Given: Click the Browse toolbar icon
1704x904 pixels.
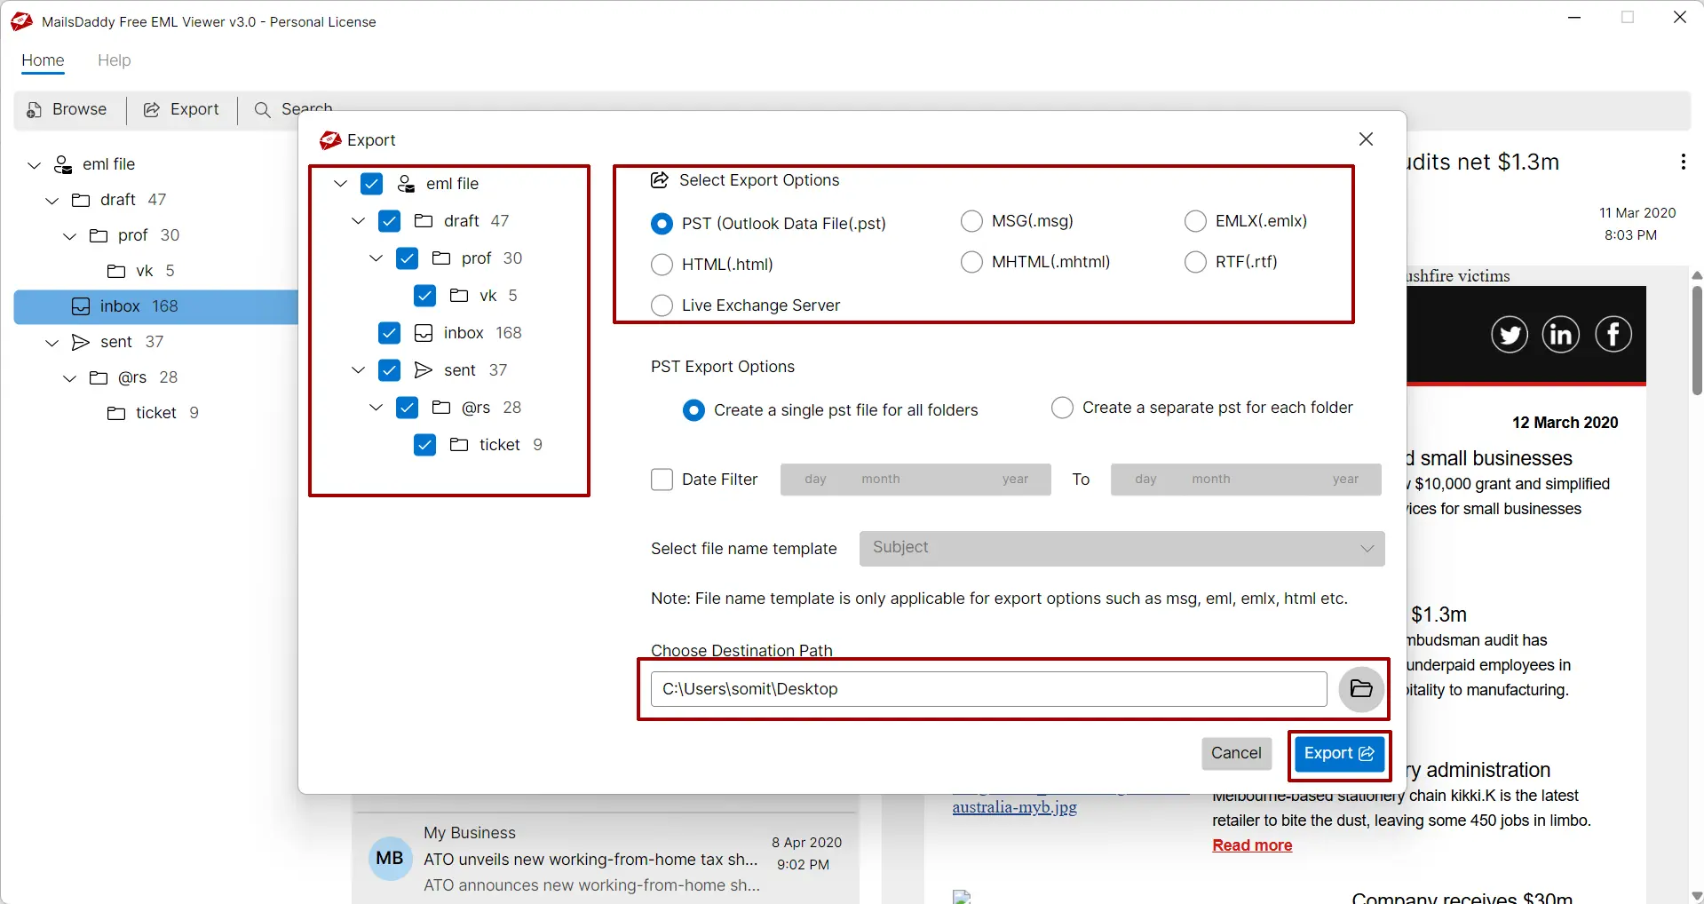Looking at the screenshot, I should pyautogui.click(x=33, y=109).
